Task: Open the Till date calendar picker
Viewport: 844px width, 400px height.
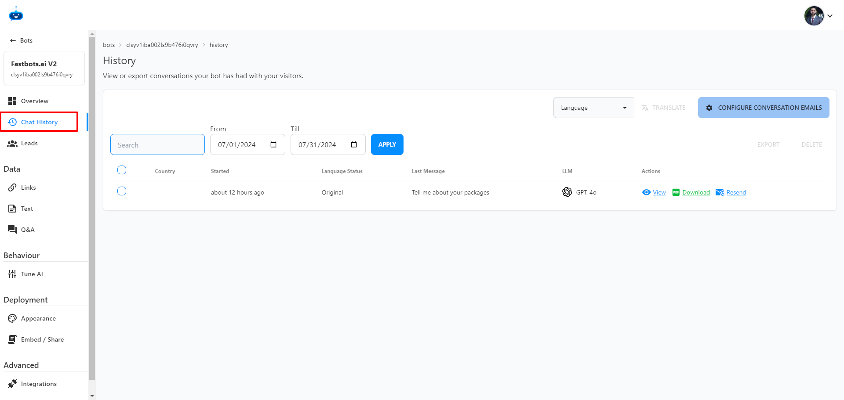Action: pyautogui.click(x=354, y=144)
